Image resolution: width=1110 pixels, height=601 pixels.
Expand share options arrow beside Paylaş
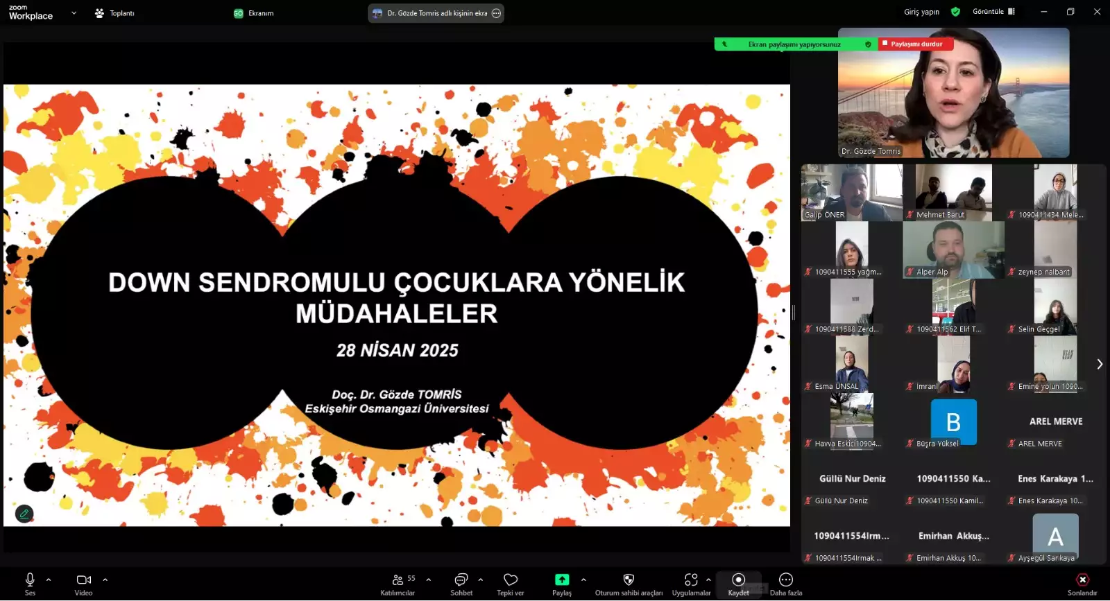[583, 580]
